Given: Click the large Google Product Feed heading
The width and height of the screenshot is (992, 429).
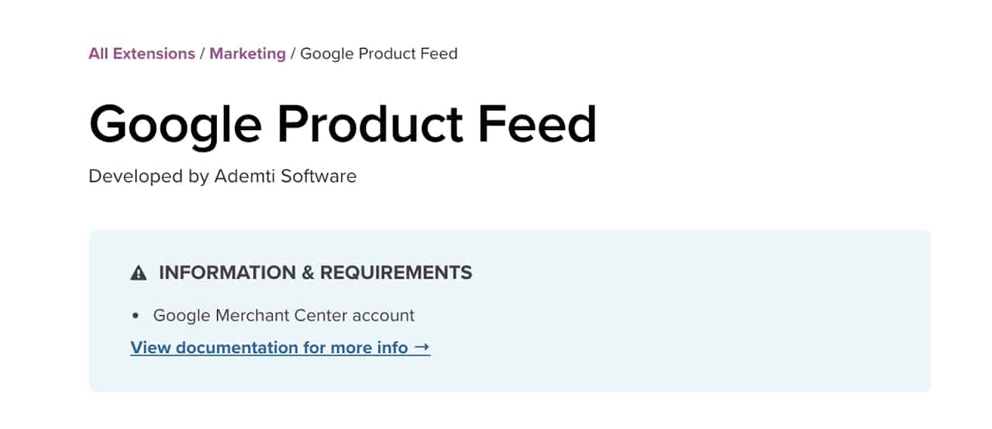Looking at the screenshot, I should [343, 124].
